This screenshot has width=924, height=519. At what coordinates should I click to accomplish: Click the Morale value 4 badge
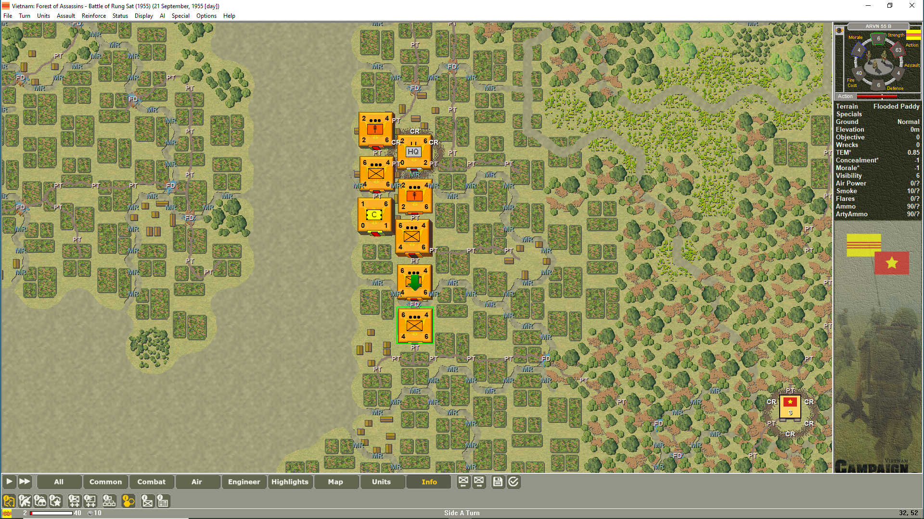(859, 50)
